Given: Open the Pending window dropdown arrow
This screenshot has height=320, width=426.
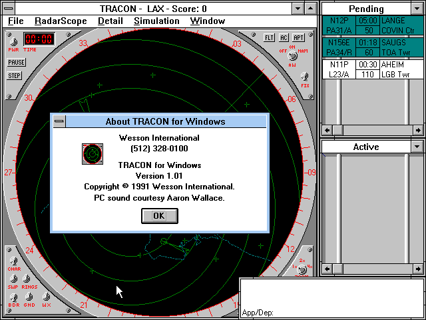Looking at the screenshot, I should coord(417,9).
